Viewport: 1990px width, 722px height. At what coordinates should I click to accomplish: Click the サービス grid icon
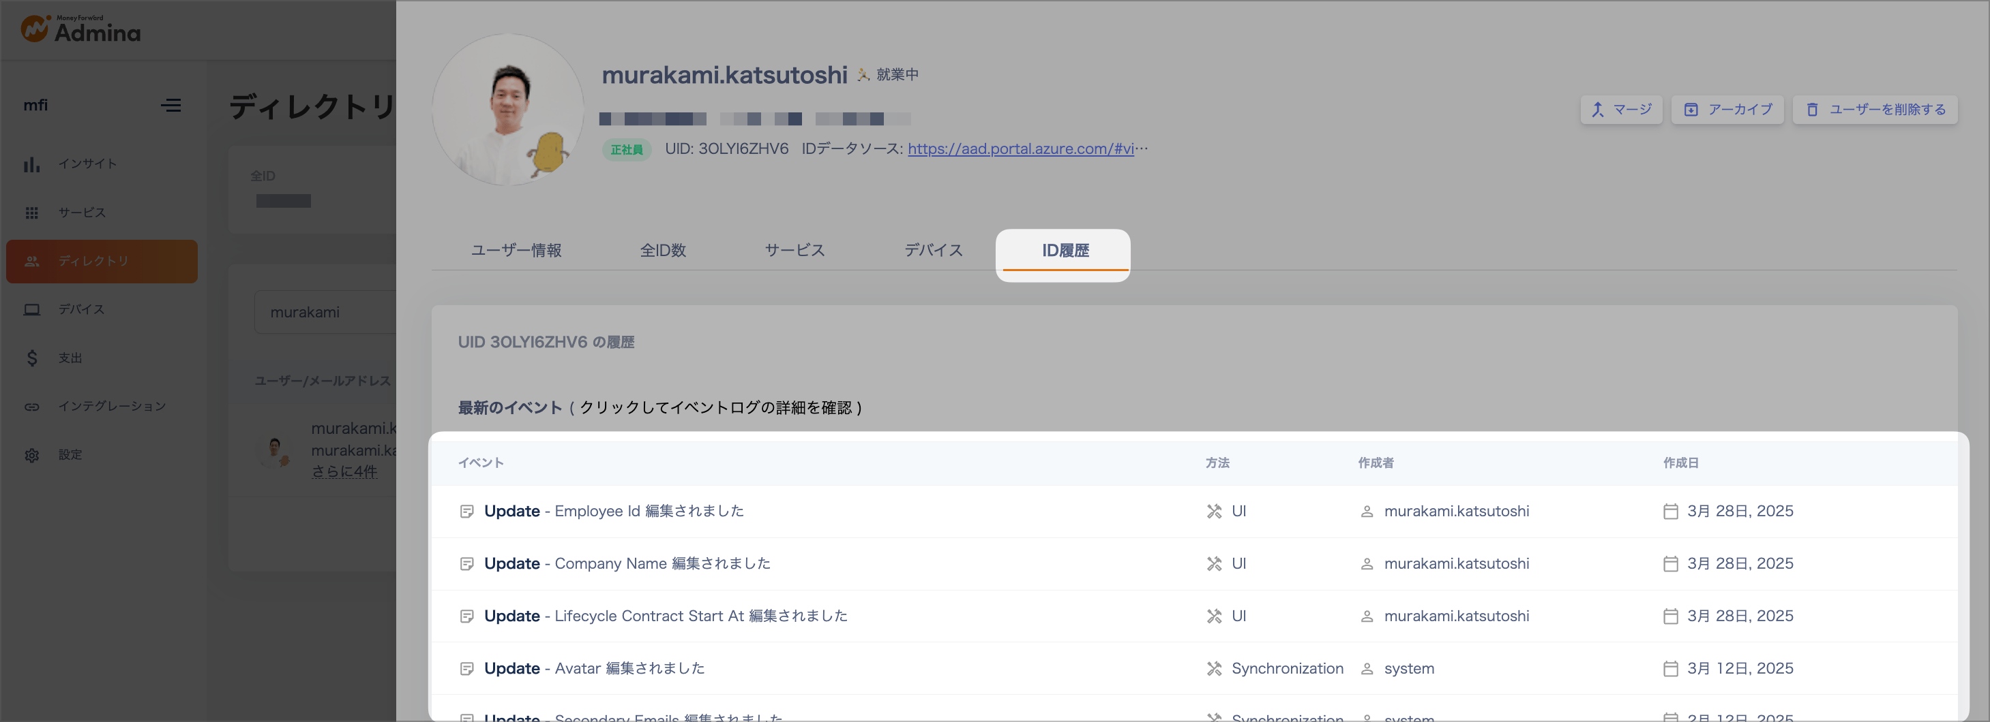pyautogui.click(x=31, y=213)
